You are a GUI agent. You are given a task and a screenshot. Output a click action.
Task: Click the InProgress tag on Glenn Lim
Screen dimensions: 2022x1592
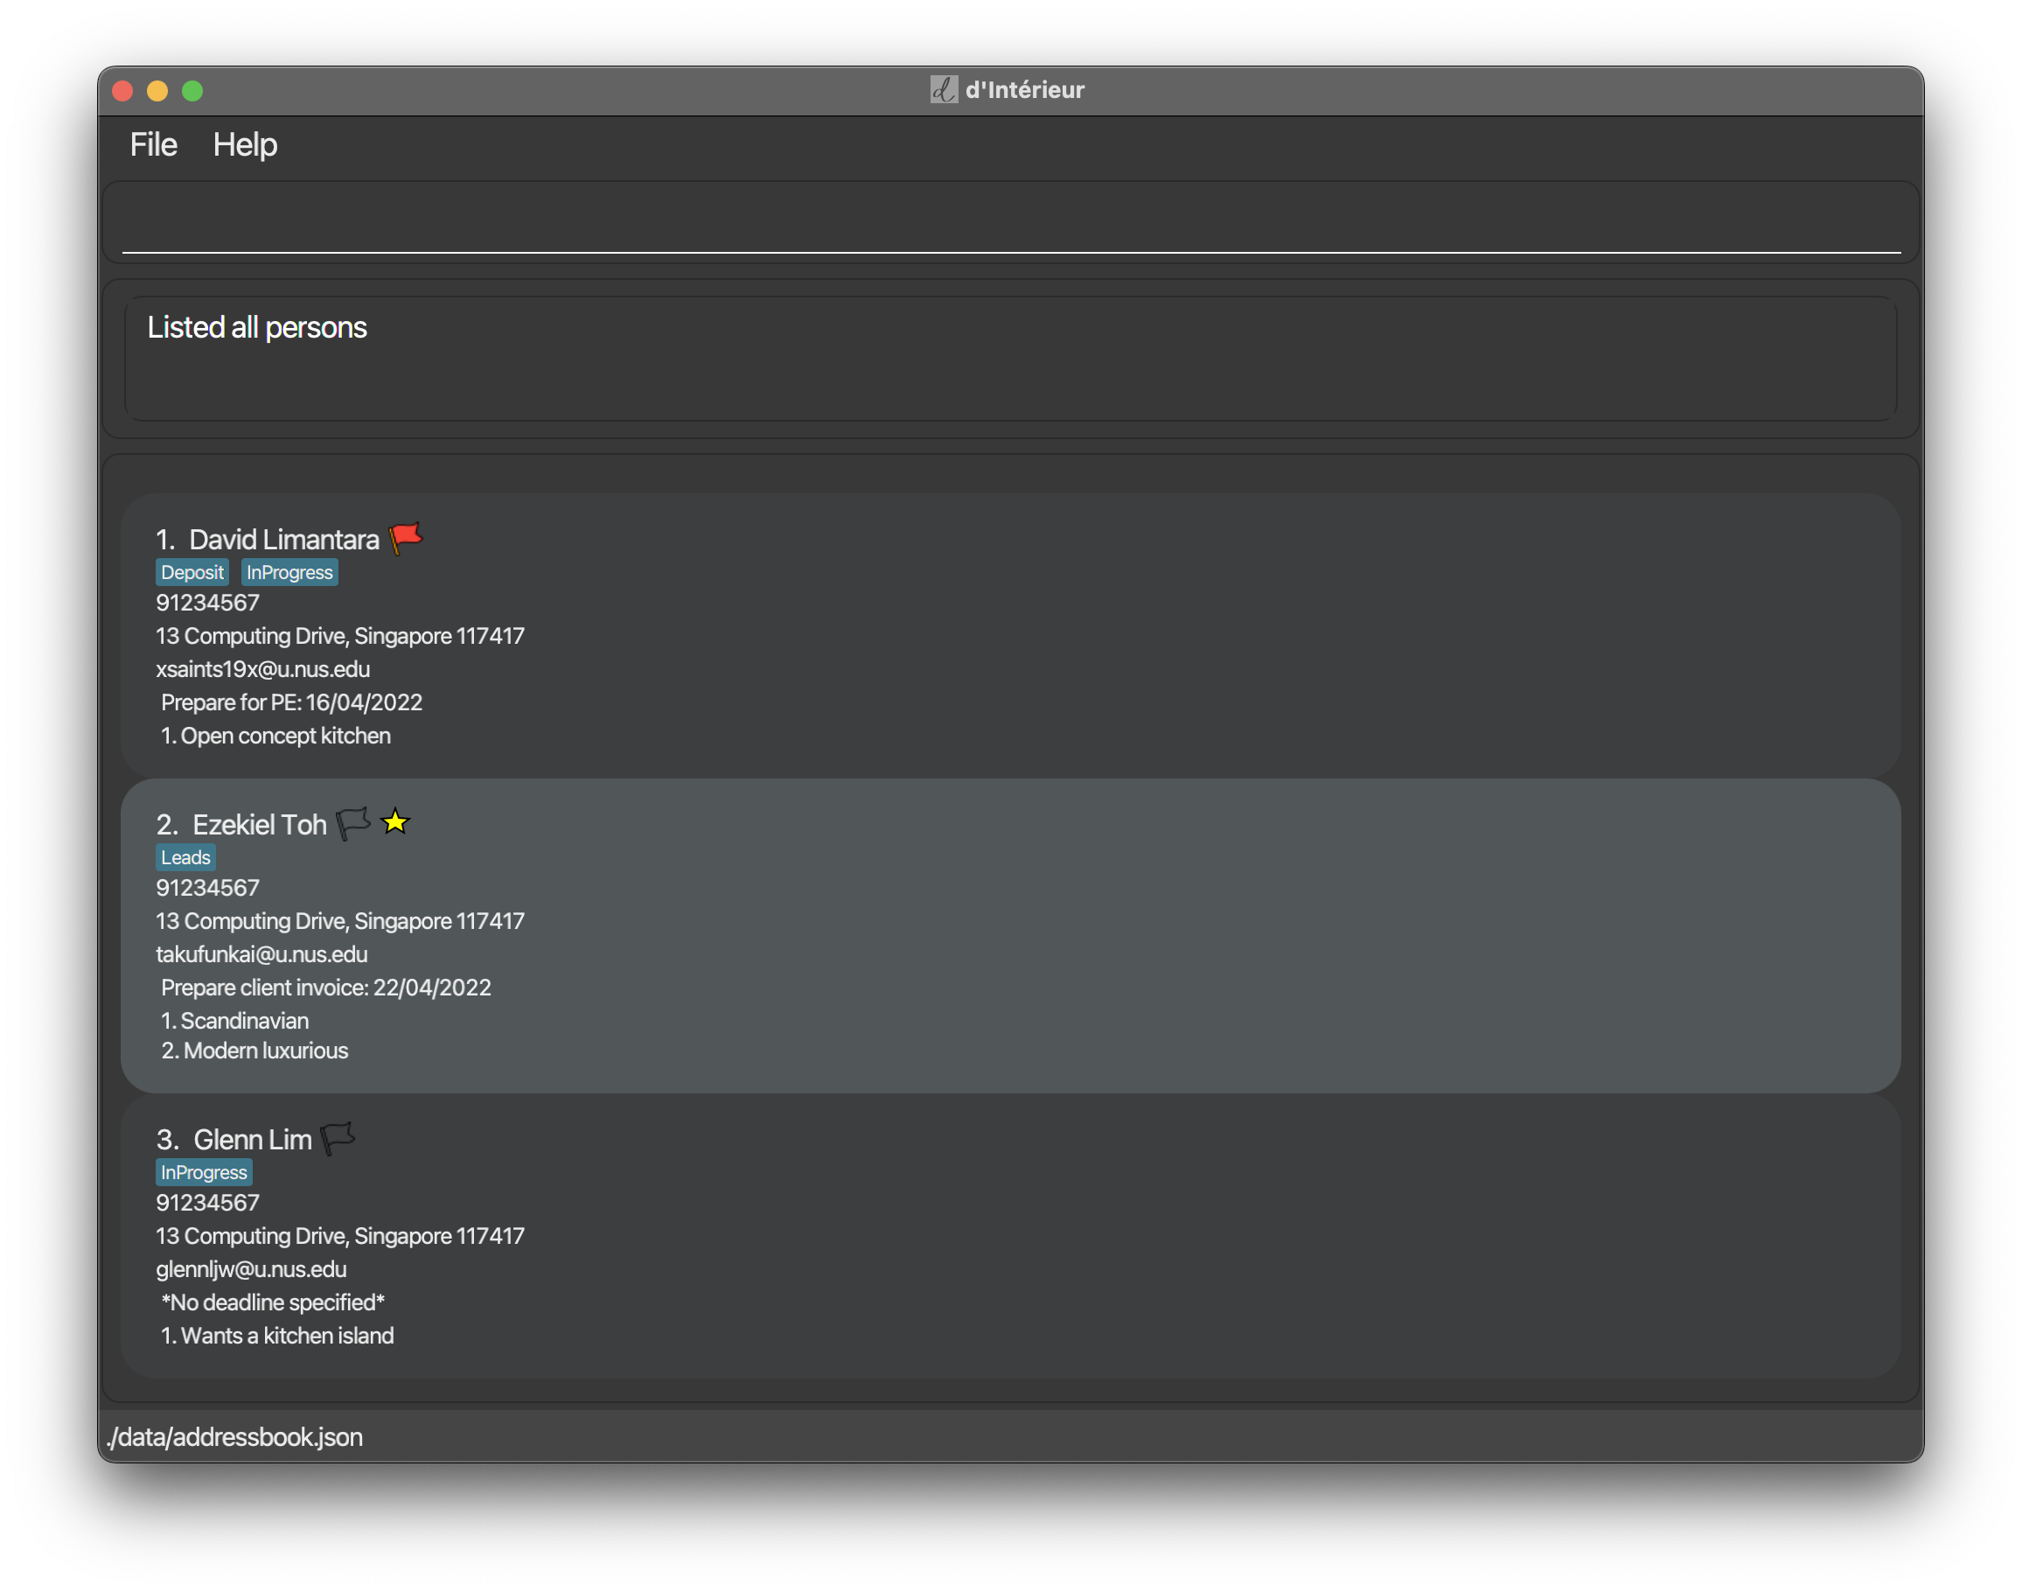[x=203, y=1172]
